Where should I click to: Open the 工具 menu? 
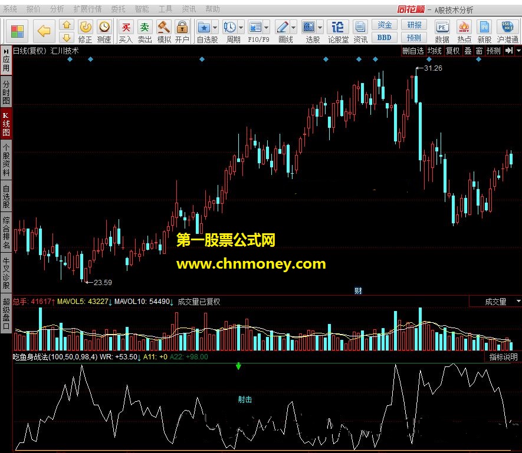(166, 9)
